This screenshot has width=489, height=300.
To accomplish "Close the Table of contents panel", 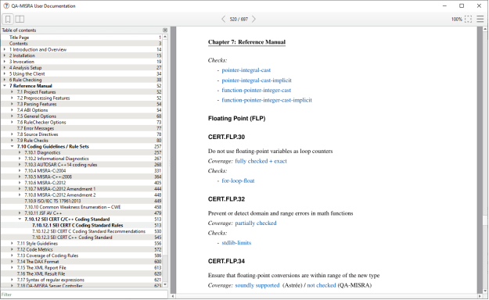I will coord(165,30).
